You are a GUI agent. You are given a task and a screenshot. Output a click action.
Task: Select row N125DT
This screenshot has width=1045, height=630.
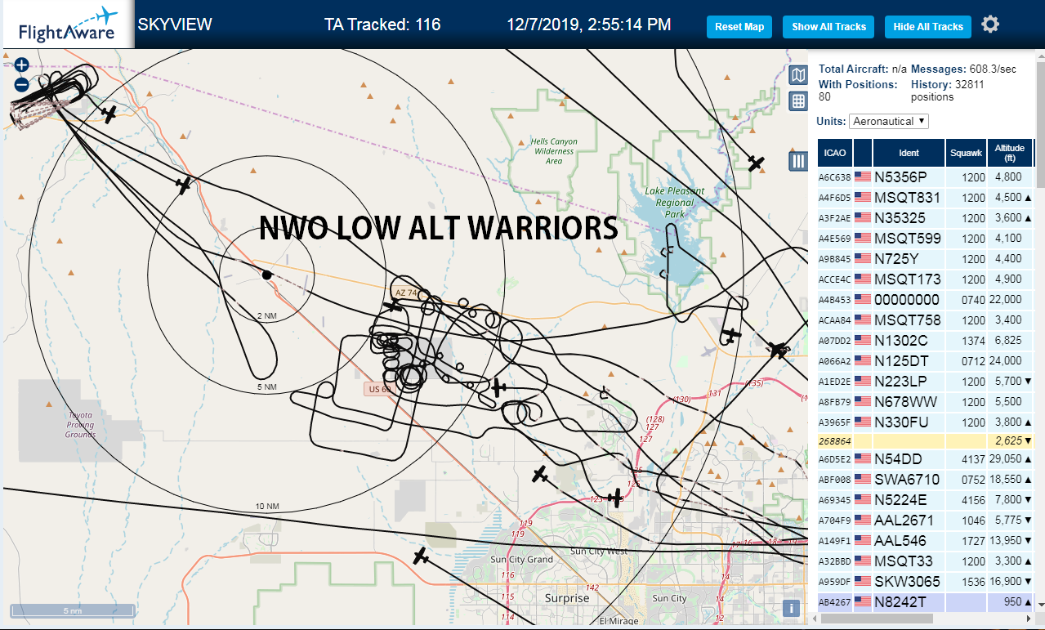tap(927, 361)
